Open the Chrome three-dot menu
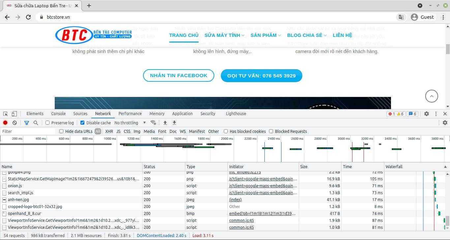 click(442, 17)
